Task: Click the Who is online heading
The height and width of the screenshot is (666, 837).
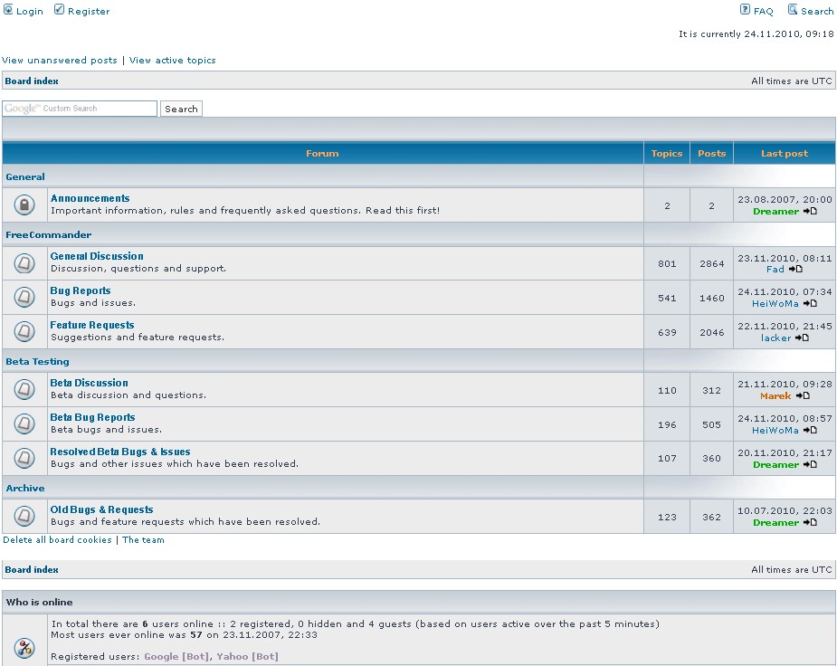Action: point(40,602)
